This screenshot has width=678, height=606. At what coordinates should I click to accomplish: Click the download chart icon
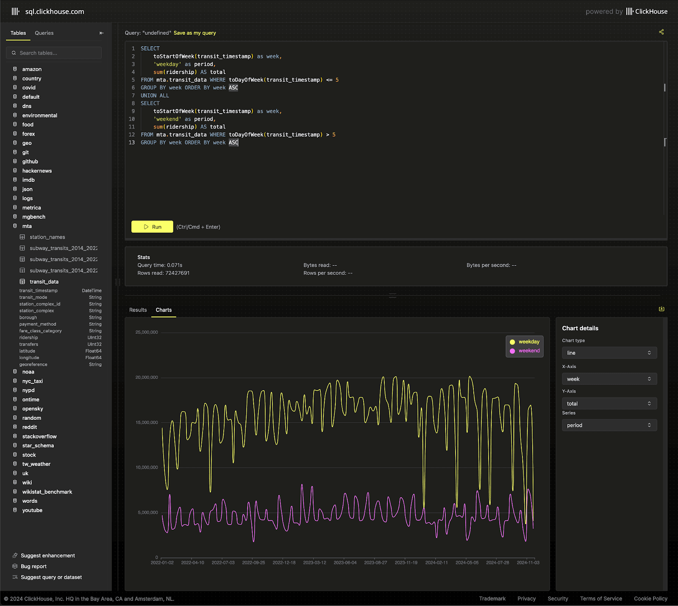(661, 309)
